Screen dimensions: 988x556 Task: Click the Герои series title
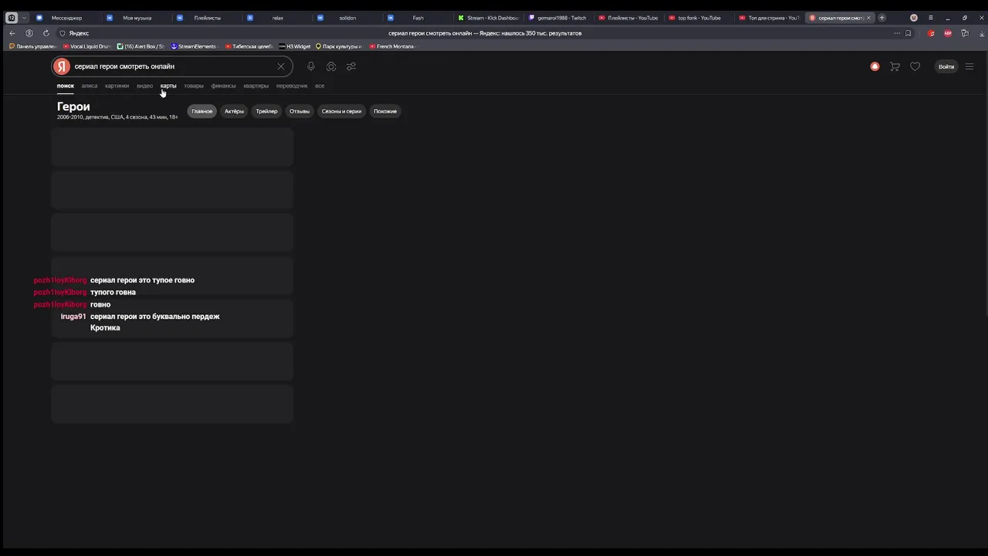tap(73, 107)
